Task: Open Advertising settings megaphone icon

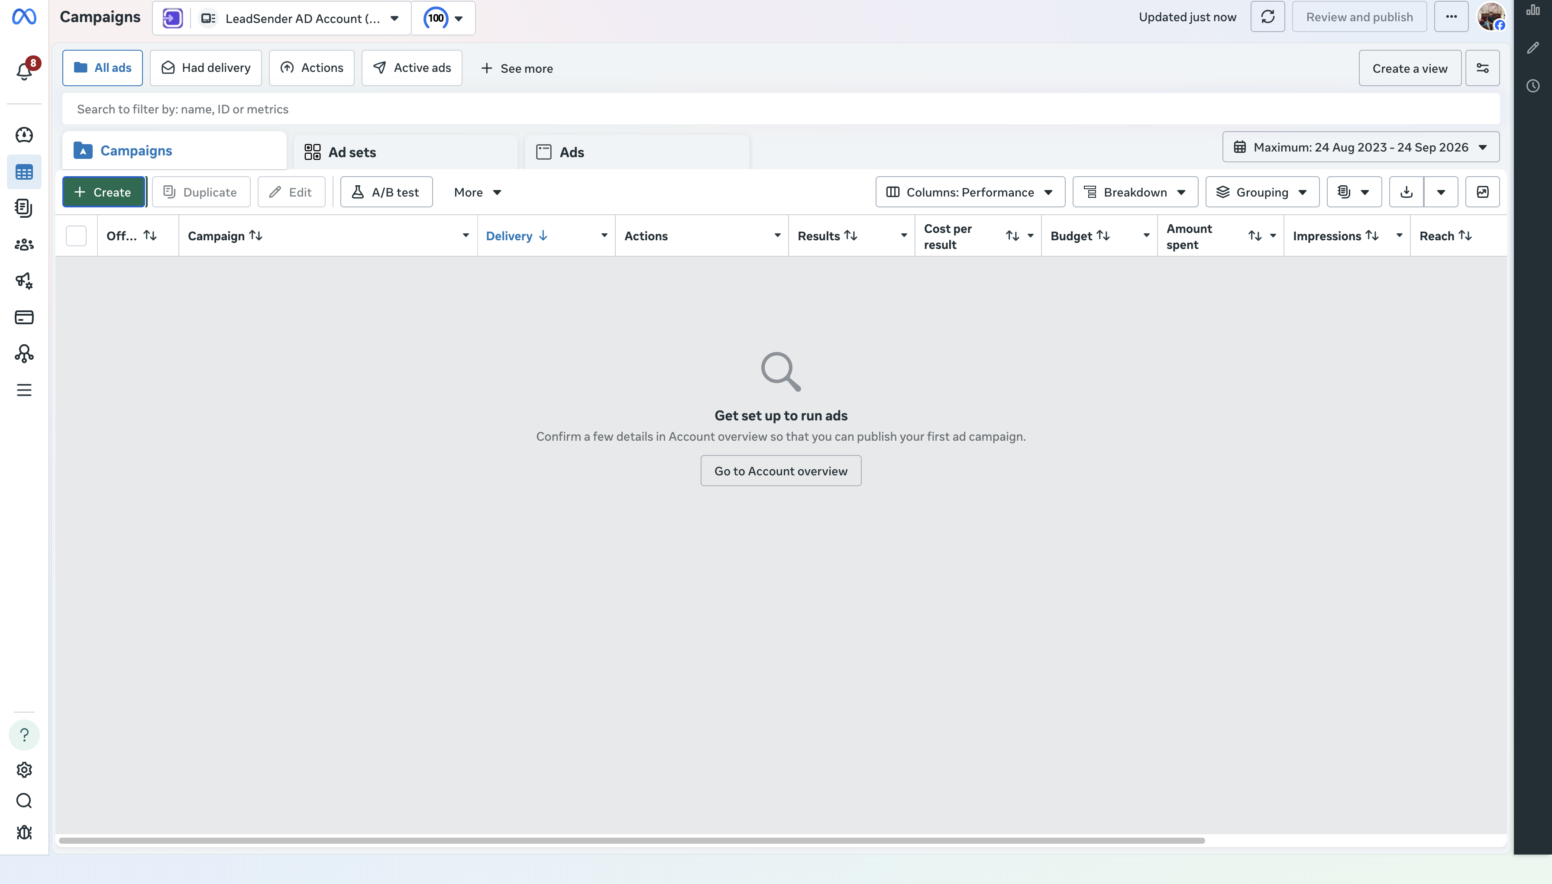Action: (24, 281)
